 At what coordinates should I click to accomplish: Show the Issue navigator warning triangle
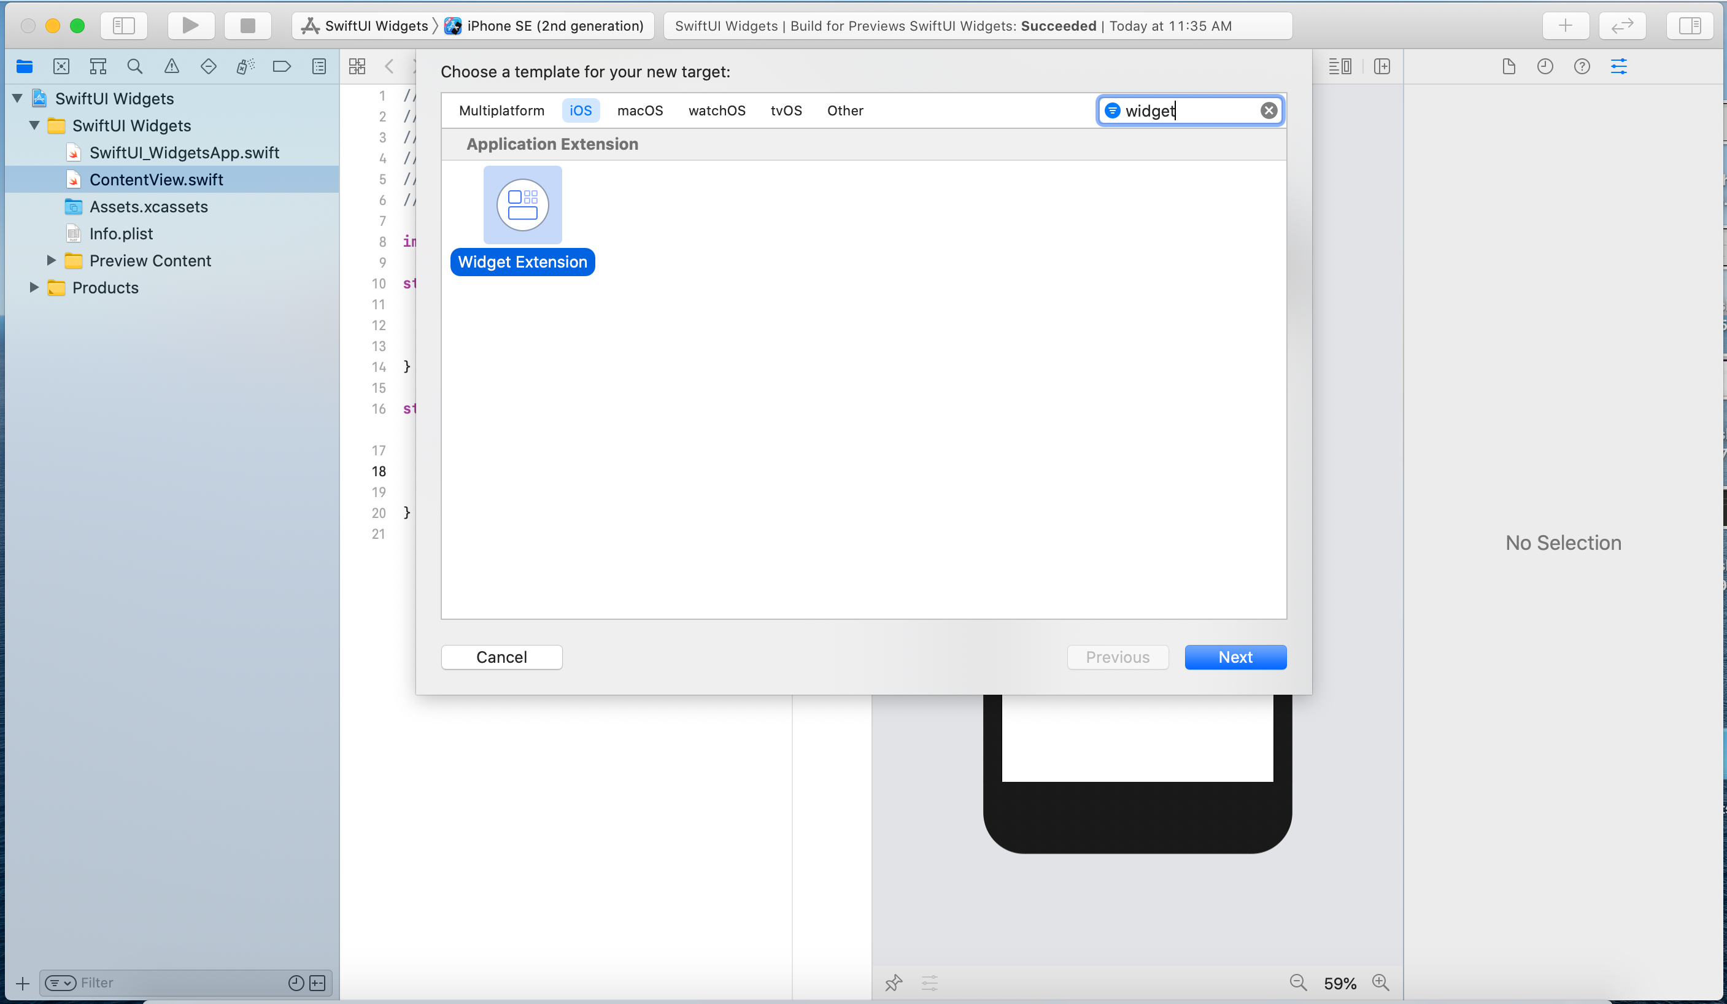pos(171,66)
